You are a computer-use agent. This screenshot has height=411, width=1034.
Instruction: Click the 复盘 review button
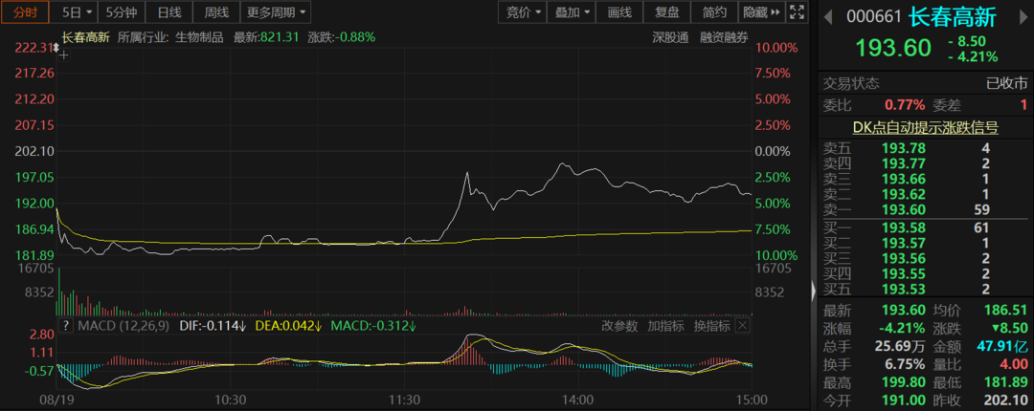[667, 12]
